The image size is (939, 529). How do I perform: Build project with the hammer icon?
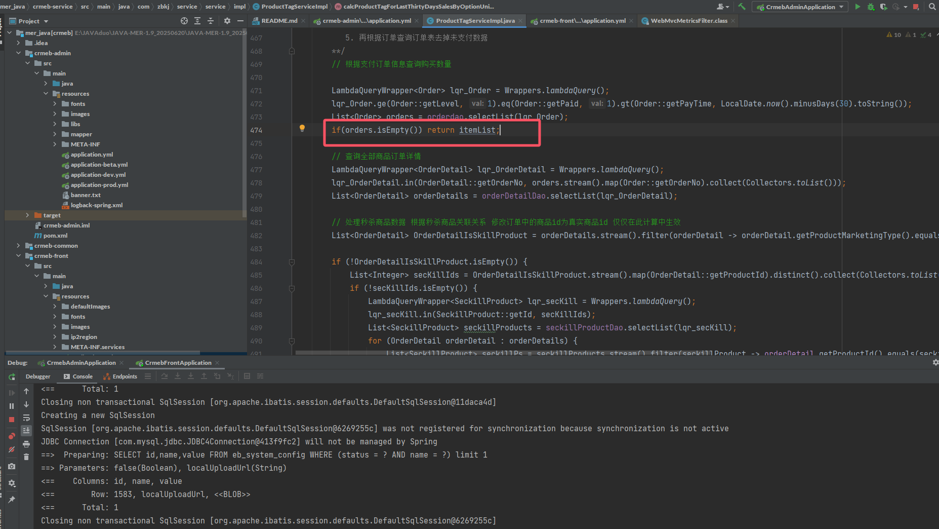point(742,7)
